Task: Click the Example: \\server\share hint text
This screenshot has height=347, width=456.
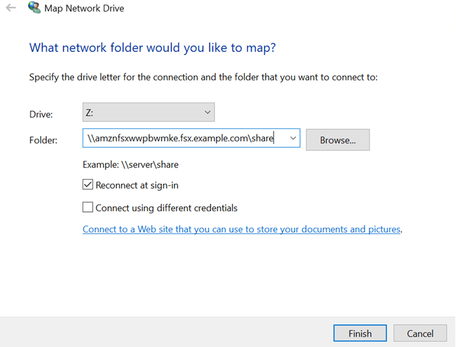Action: 131,165
